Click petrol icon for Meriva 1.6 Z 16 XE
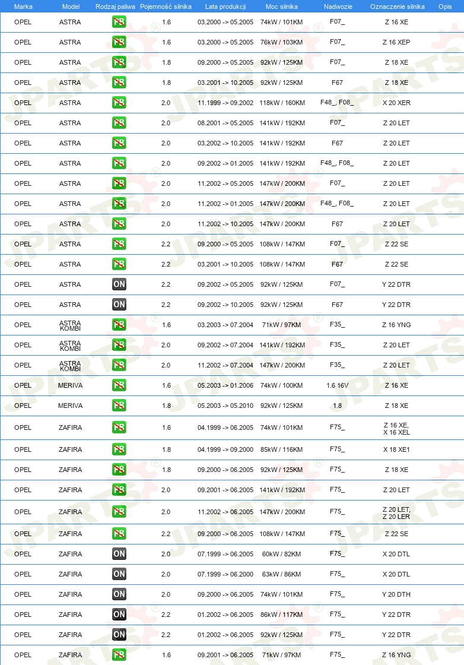Image resolution: width=464 pixels, height=665 pixels. coord(119,385)
